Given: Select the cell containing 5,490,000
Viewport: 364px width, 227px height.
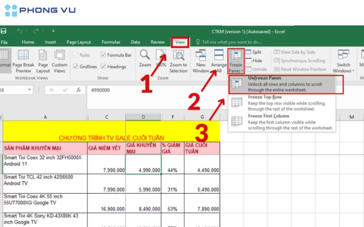Looking at the screenshot, I should (x=202, y=184).
